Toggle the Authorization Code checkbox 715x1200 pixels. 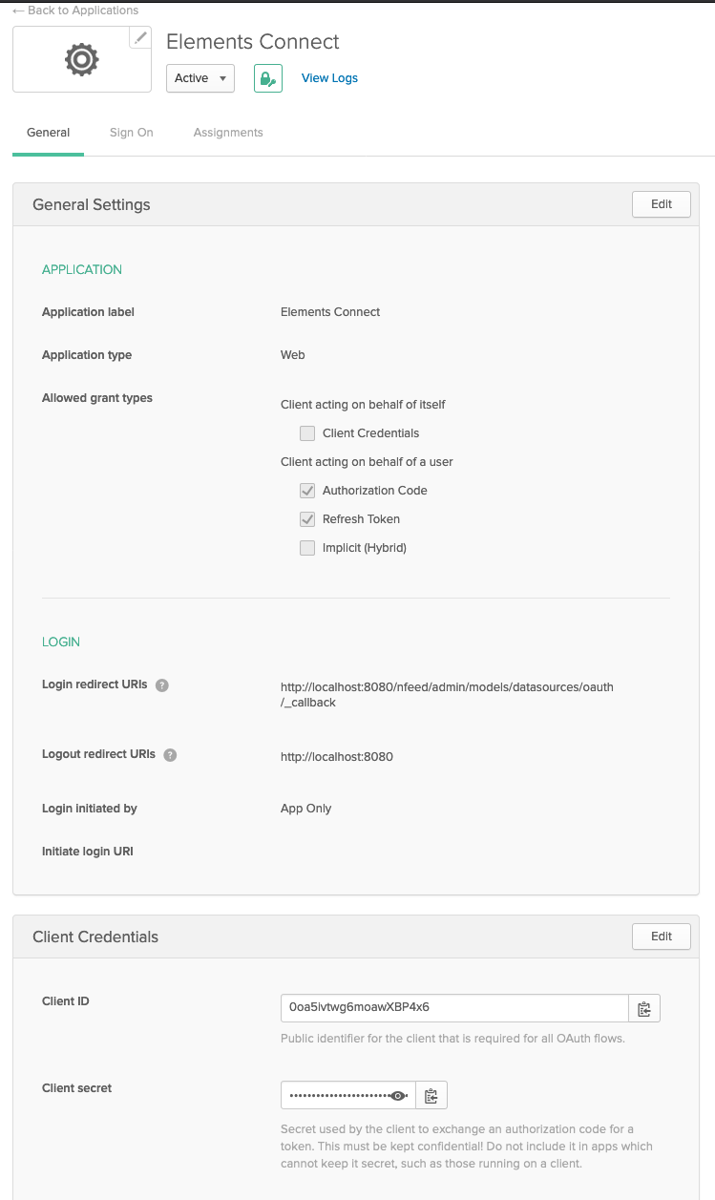pyautogui.click(x=307, y=491)
